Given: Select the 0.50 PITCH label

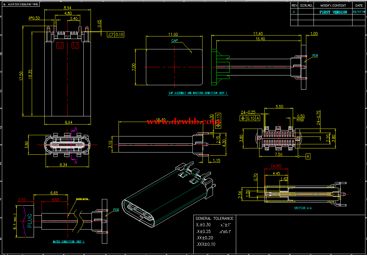Looking at the screenshot, I should click(301, 118).
